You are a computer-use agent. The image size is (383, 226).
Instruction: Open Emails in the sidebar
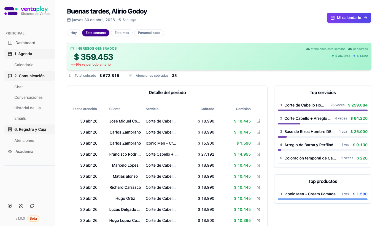coord(20,118)
